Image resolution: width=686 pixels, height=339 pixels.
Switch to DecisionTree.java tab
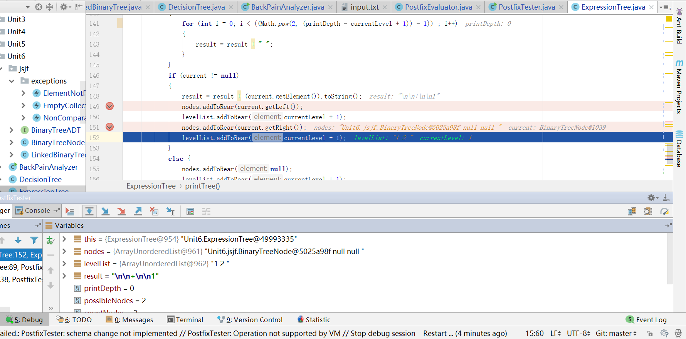tap(196, 7)
